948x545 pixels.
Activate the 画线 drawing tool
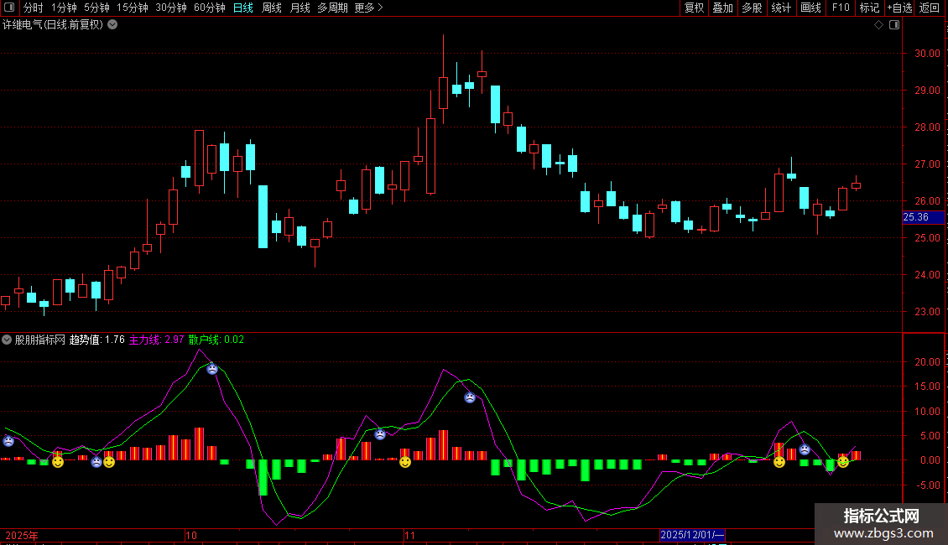(x=810, y=8)
